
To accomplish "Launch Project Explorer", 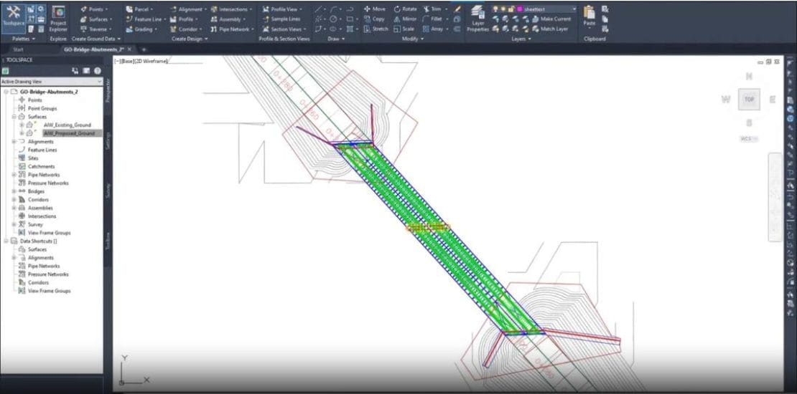I will [x=58, y=18].
